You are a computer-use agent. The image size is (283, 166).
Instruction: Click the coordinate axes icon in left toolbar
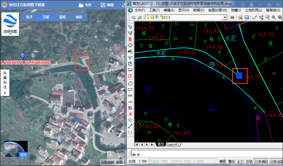pyautogui.click(x=130, y=63)
